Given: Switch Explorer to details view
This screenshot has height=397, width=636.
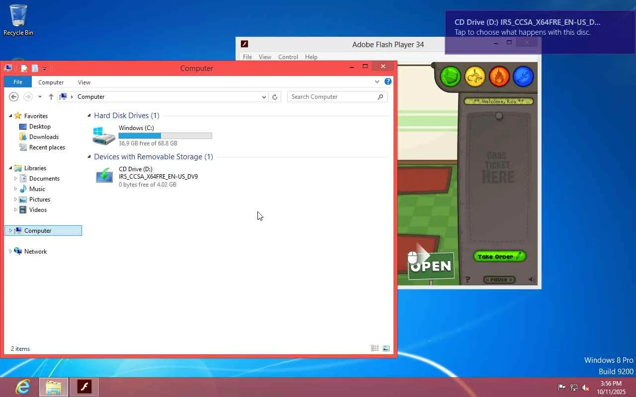Looking at the screenshot, I should point(375,348).
